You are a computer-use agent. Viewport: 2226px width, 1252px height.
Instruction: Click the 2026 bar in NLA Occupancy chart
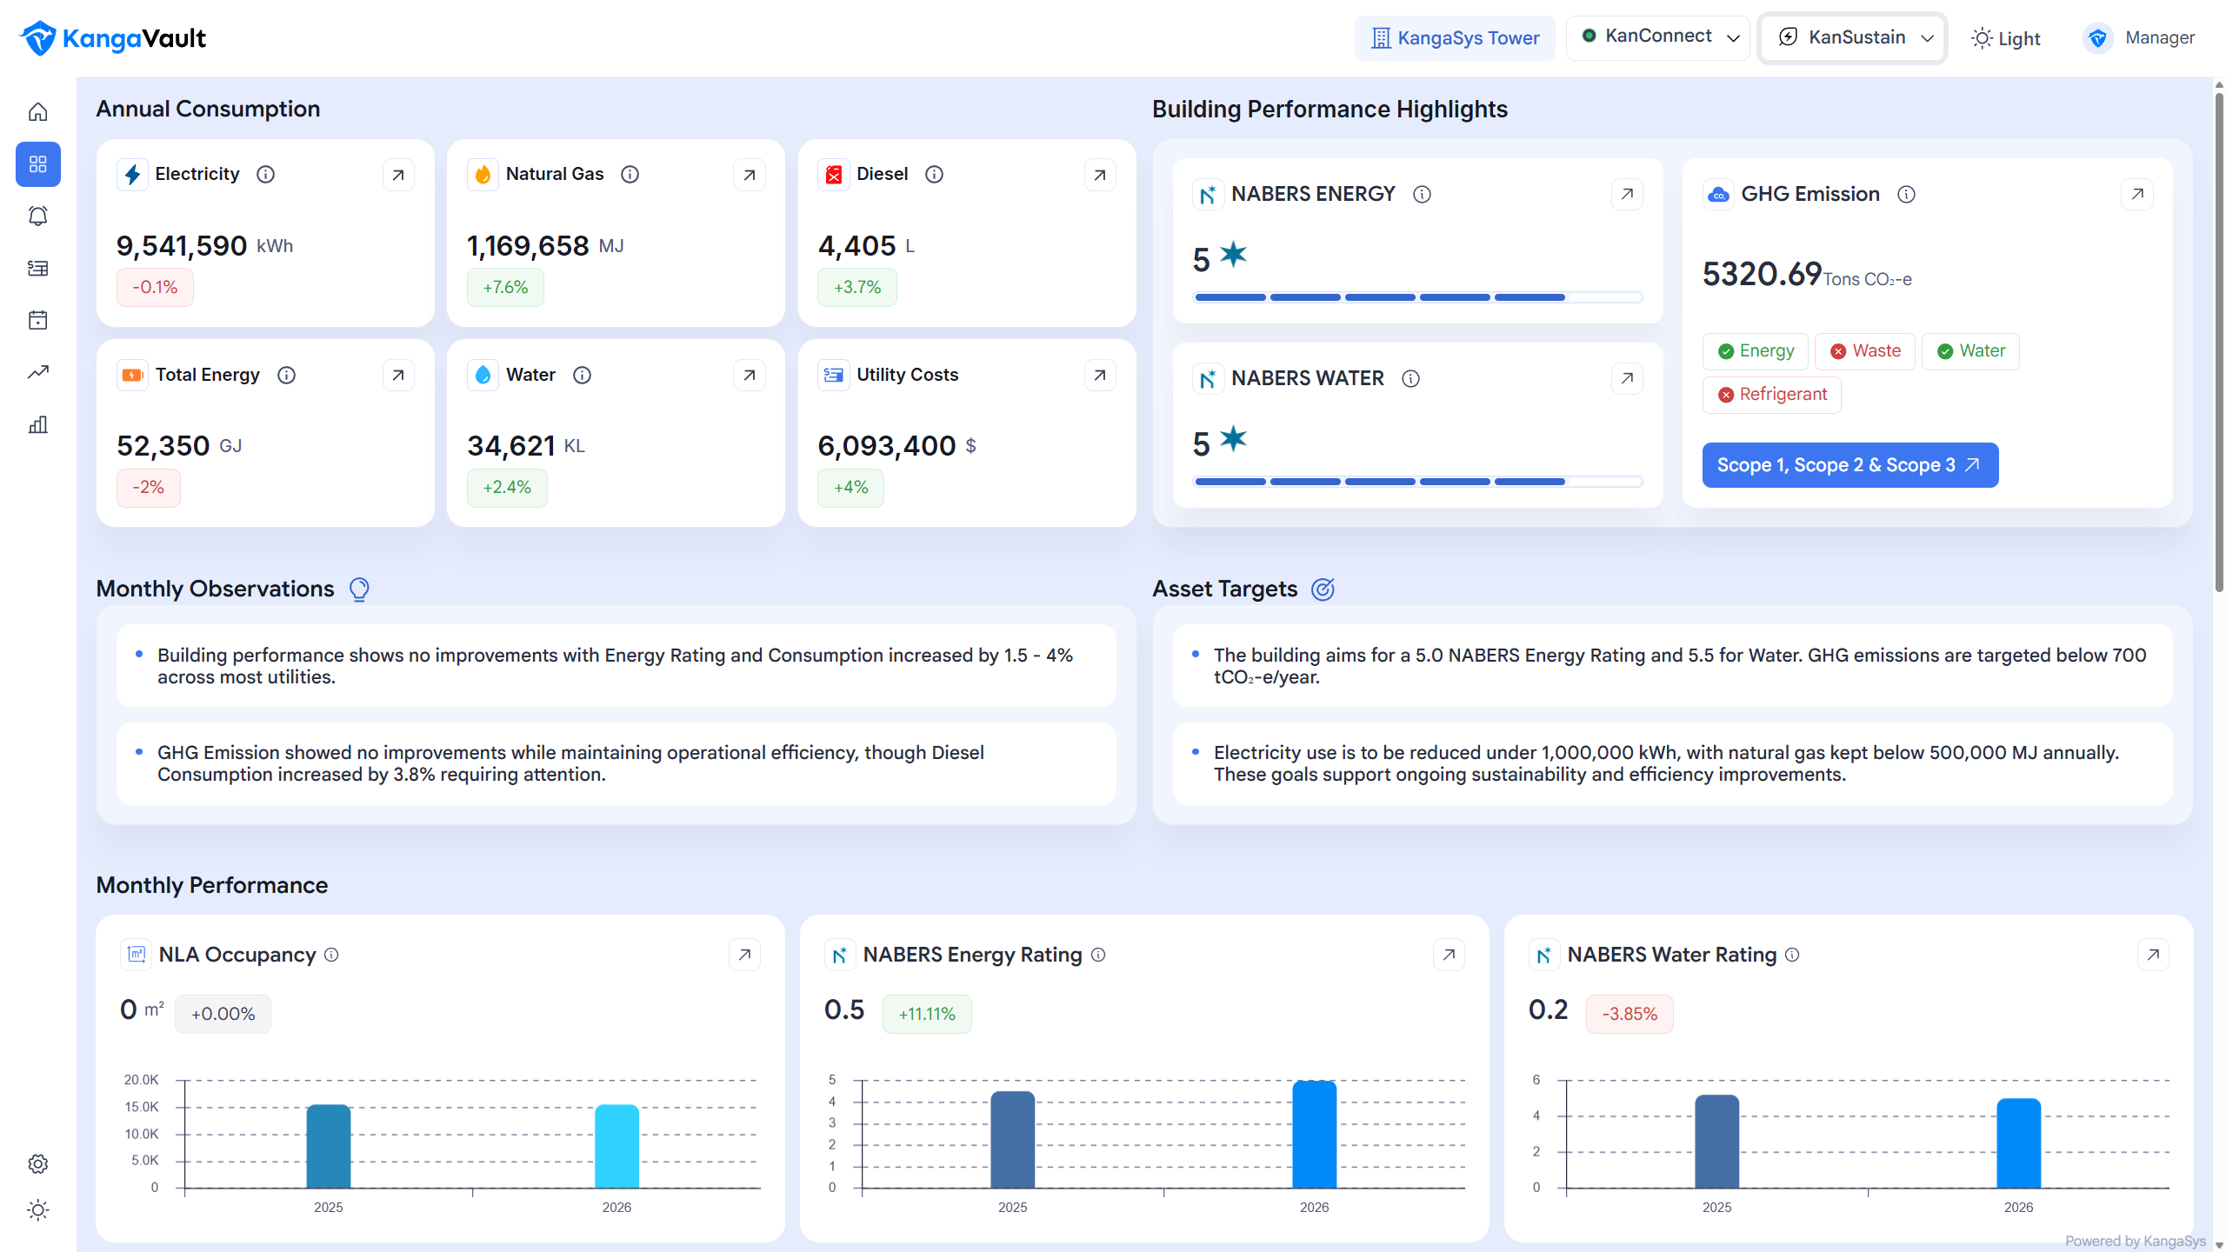click(616, 1146)
